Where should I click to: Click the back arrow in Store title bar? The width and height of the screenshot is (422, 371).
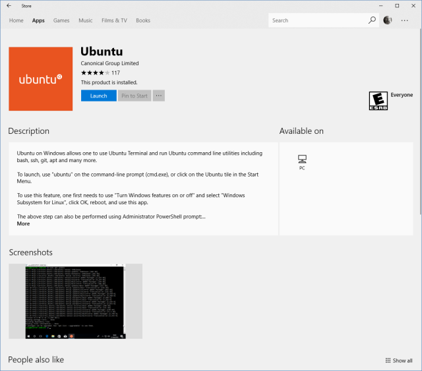(x=9, y=6)
